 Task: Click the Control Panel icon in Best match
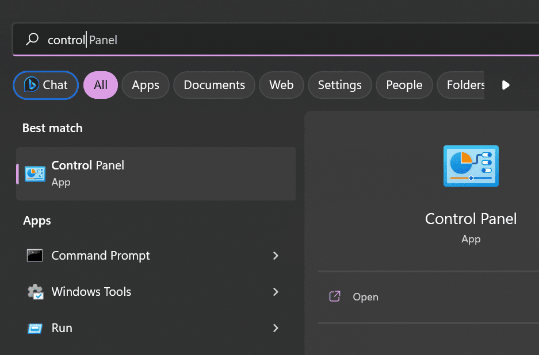[35, 173]
